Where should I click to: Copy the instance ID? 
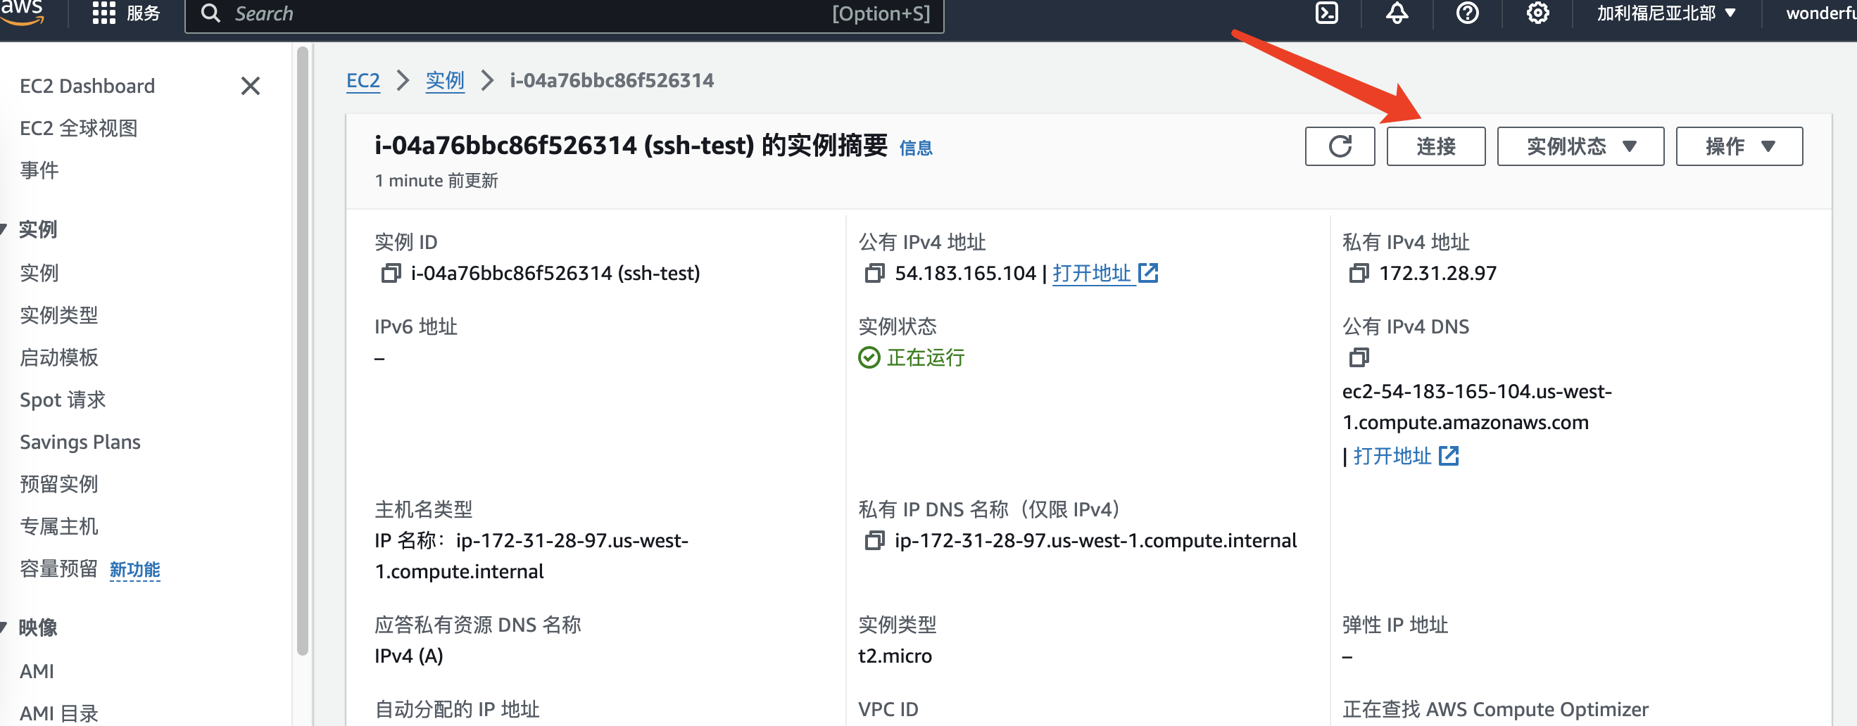(x=391, y=273)
